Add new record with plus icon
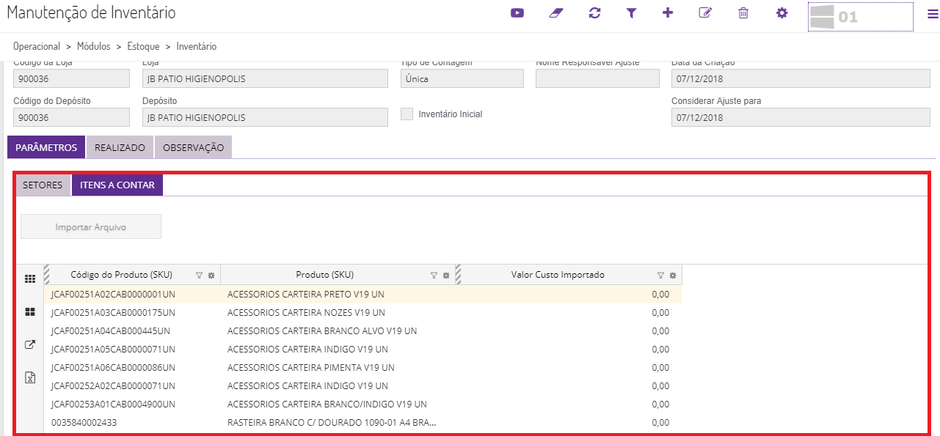The width and height of the screenshot is (940, 436). coord(668,13)
